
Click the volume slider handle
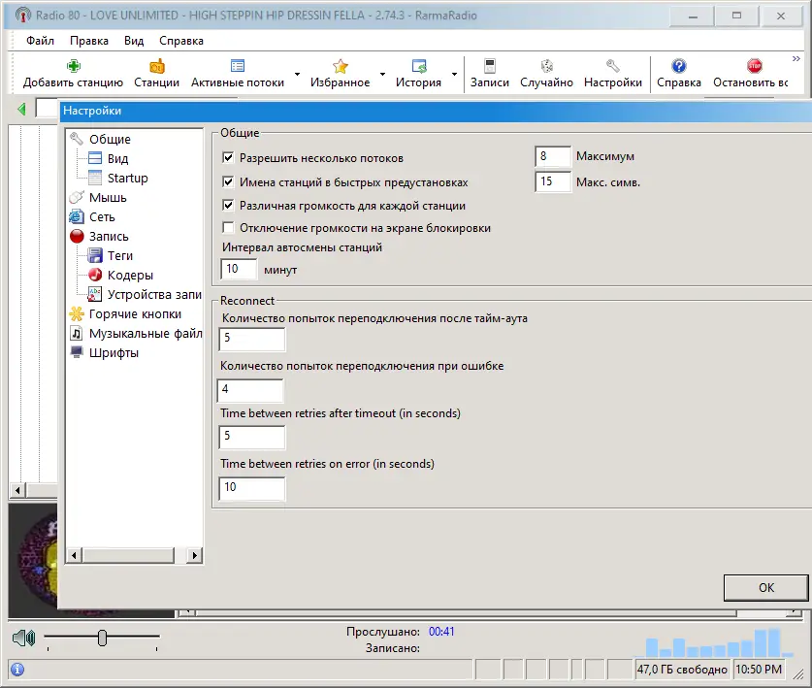[102, 638]
